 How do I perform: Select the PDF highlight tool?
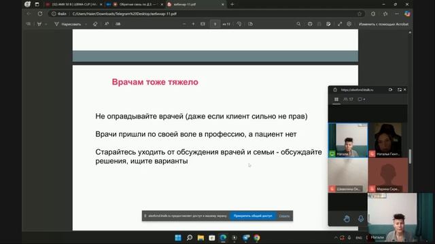39,24
